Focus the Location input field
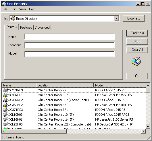Image resolution: width=152 pixels, height=141 pixels. pos(70,45)
